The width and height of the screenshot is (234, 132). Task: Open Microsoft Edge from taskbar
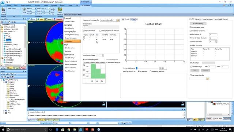click(x=57, y=129)
